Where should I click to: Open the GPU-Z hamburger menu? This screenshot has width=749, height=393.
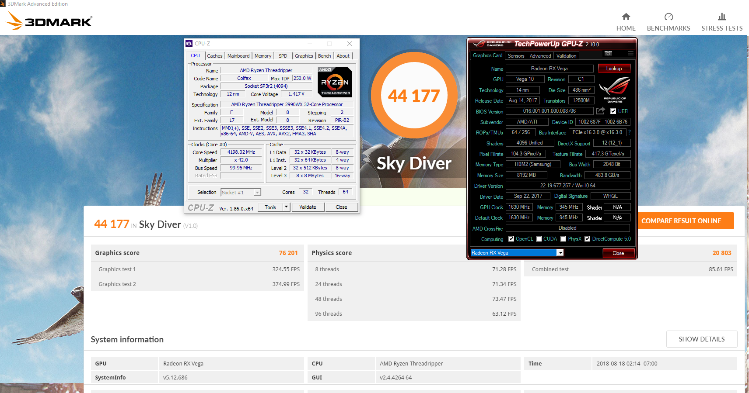tap(630, 53)
